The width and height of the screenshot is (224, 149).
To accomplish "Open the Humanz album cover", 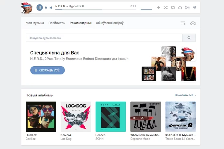I will [x=41, y=117].
